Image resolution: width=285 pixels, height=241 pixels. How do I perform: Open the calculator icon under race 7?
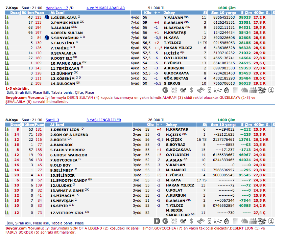click(x=236, y=90)
